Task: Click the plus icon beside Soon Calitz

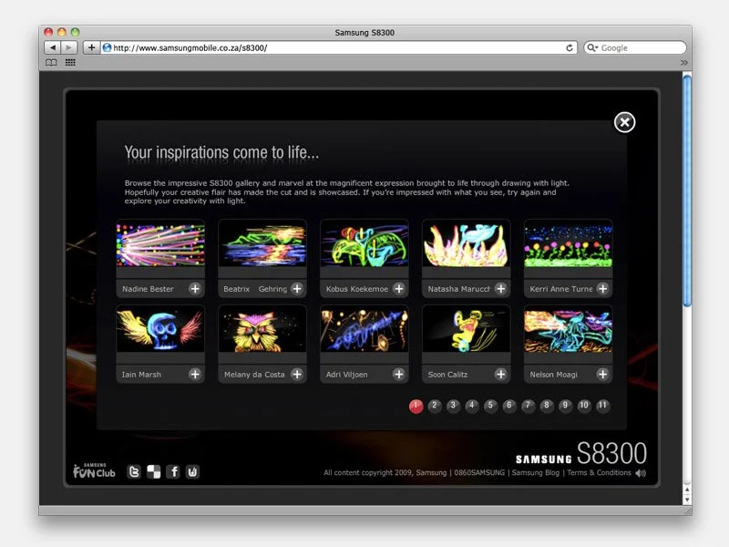Action: tap(500, 374)
